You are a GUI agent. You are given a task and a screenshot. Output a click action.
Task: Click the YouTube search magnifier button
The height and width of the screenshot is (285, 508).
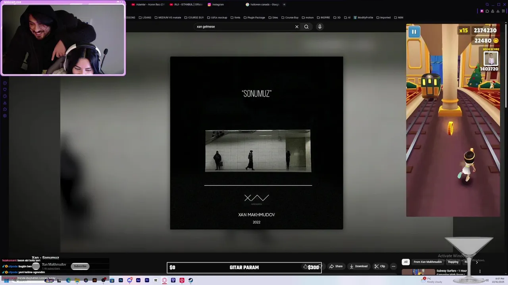[306, 27]
